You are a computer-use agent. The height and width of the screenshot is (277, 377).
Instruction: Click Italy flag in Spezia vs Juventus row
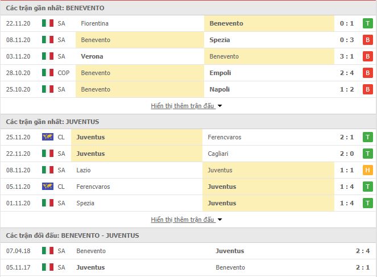point(48,203)
